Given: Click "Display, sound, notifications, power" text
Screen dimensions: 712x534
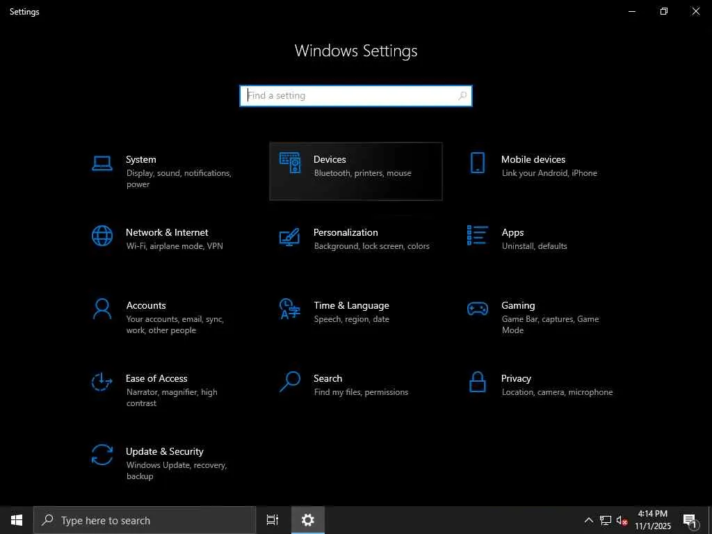Looking at the screenshot, I should [179, 179].
